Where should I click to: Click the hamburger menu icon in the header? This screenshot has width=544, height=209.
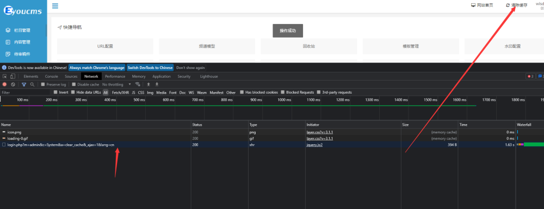click(x=55, y=5)
